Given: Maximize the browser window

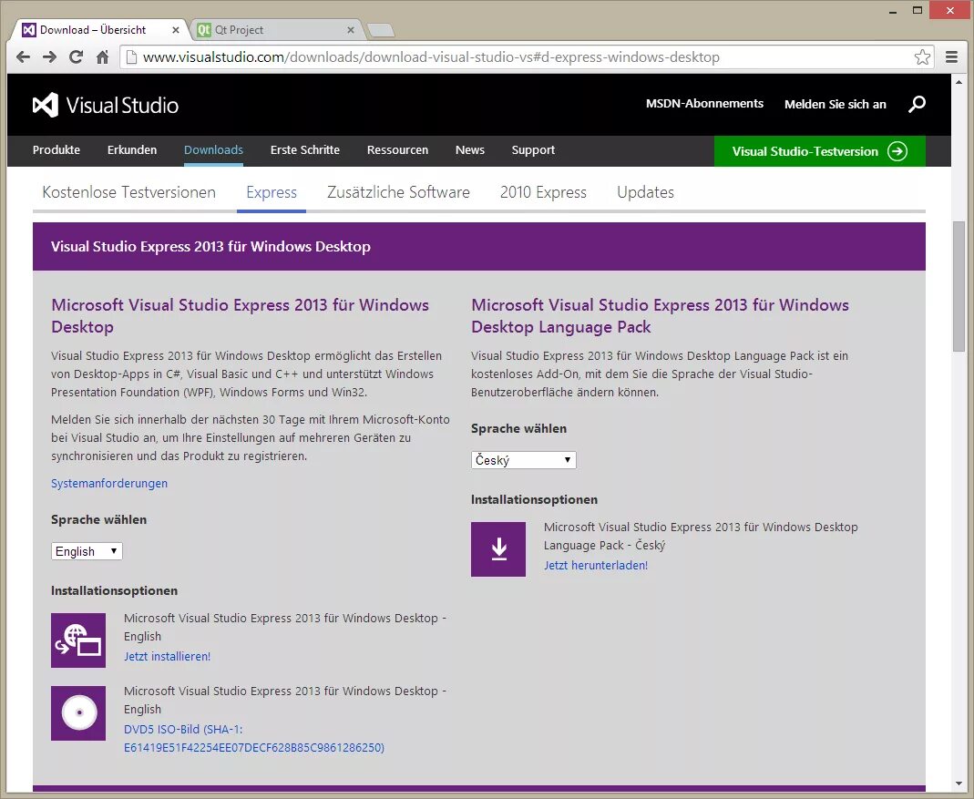Looking at the screenshot, I should [917, 11].
